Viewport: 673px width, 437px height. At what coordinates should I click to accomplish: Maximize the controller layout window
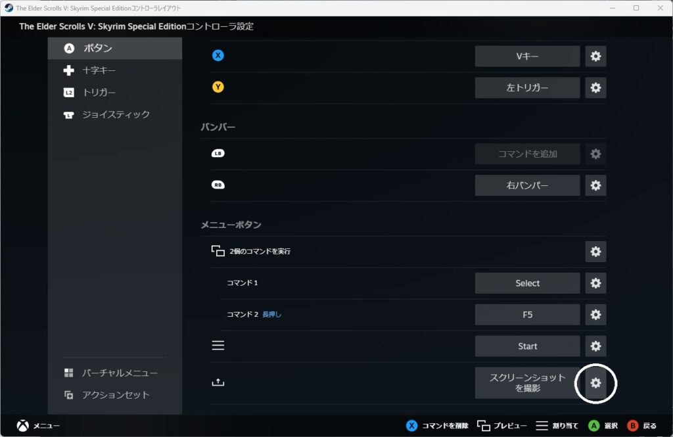pyautogui.click(x=636, y=8)
